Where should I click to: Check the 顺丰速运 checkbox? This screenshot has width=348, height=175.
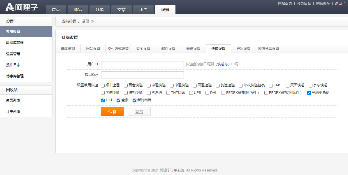tap(103, 85)
